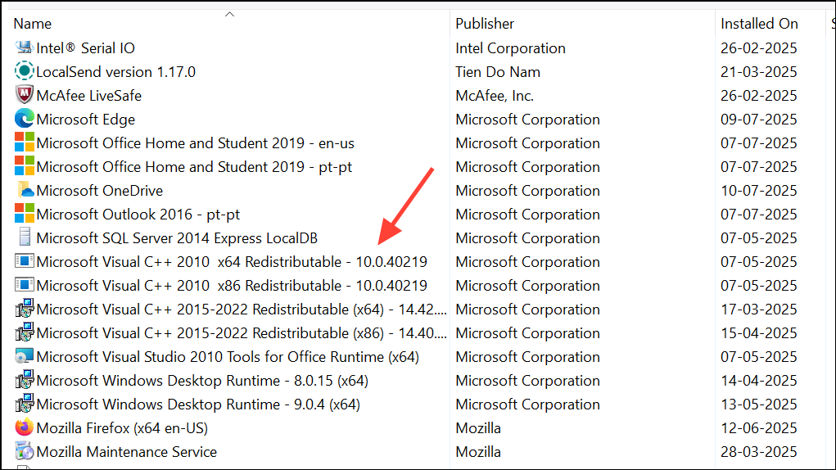
Task: Click the Mozilla Maintenance Service icon
Action: pos(24,451)
